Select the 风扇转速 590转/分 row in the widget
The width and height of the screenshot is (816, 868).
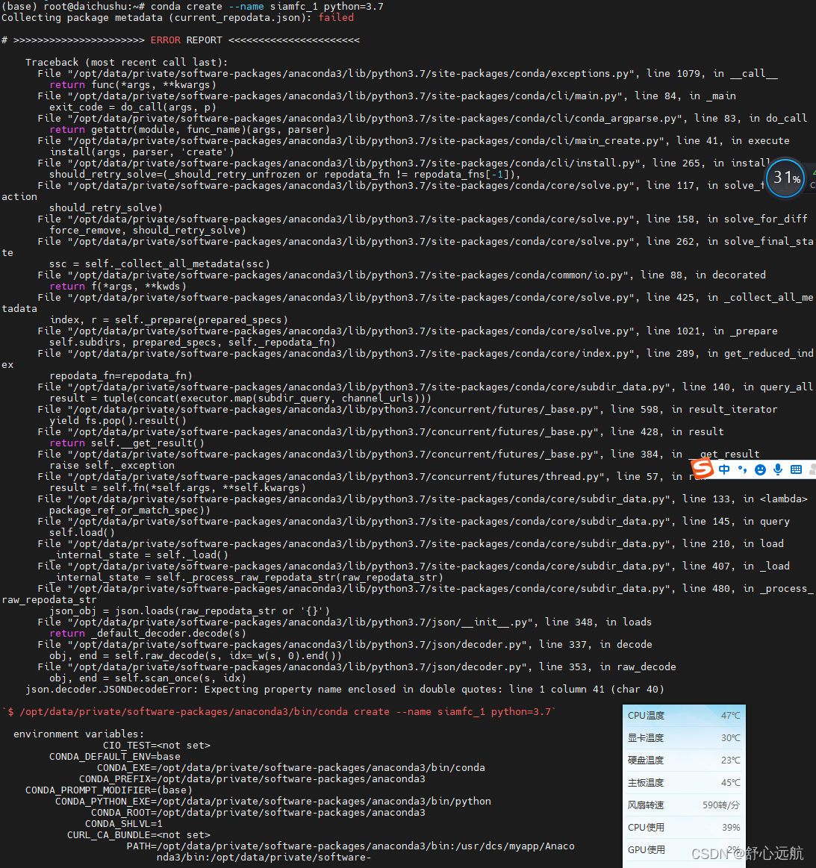(684, 805)
